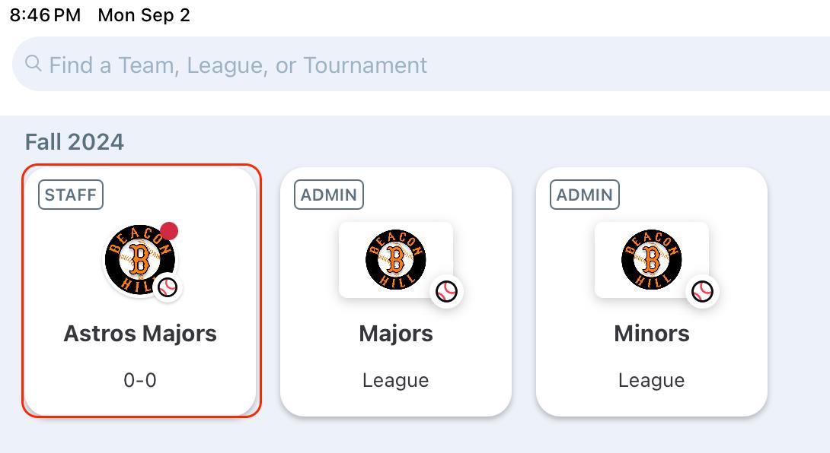Tap the status bar clock showing 8:46 PM

coord(46,16)
